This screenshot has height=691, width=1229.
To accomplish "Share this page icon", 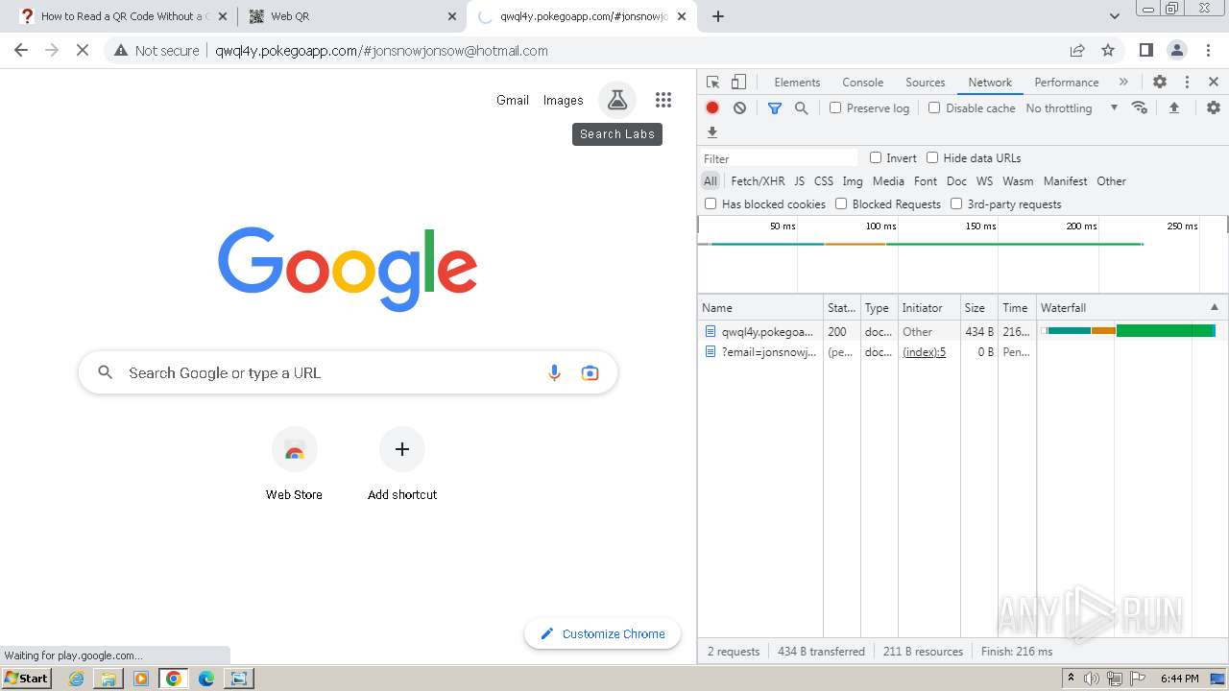I will 1077,50.
